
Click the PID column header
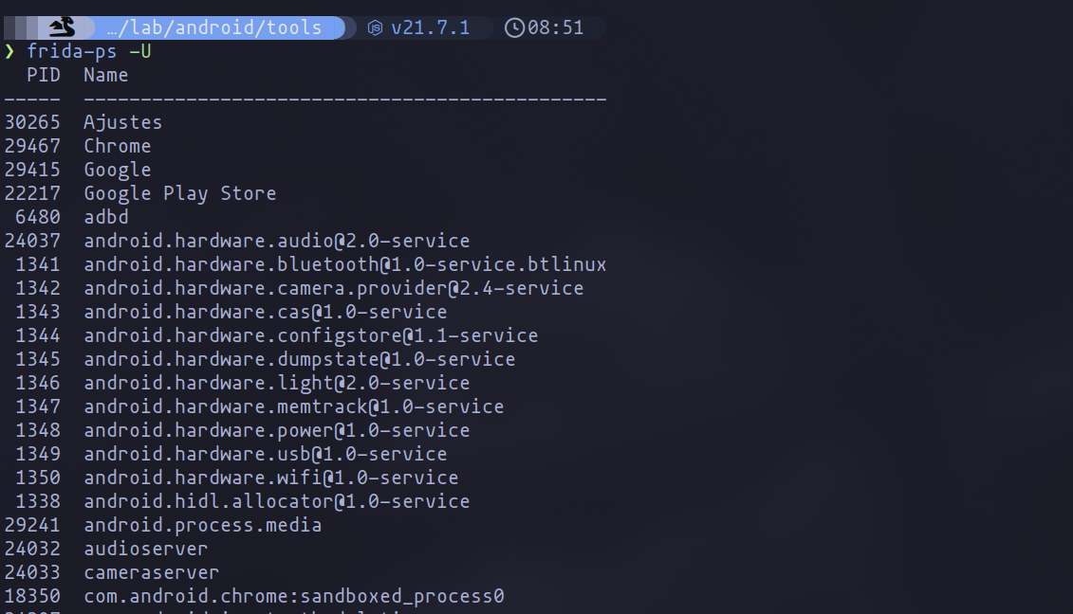tap(44, 75)
